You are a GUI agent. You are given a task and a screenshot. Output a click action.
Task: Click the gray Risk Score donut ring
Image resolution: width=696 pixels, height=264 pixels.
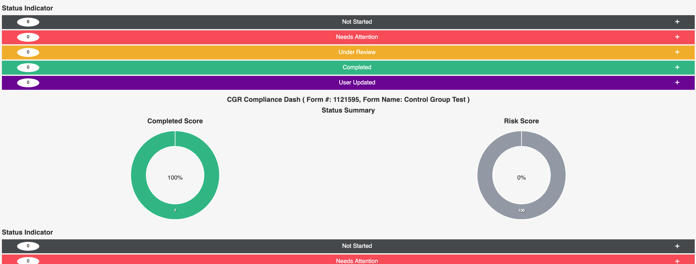[485, 175]
